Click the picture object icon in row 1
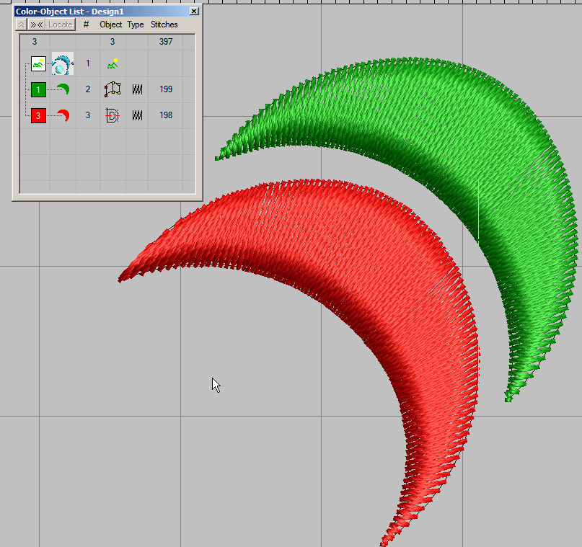 click(113, 64)
